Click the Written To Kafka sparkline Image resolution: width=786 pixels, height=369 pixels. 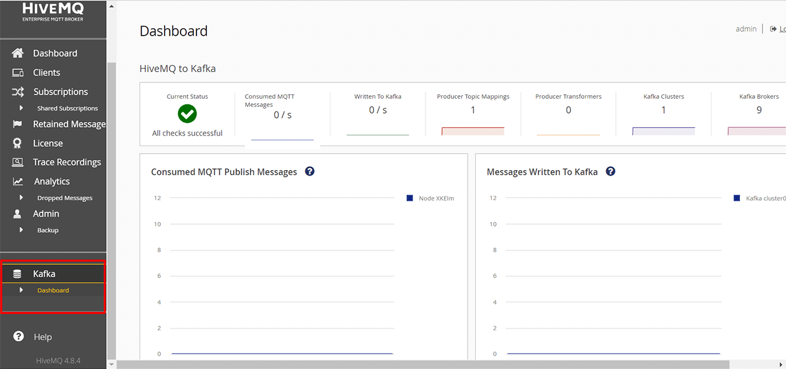pyautogui.click(x=378, y=134)
